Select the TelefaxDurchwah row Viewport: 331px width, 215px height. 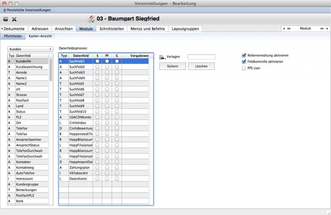point(28,156)
